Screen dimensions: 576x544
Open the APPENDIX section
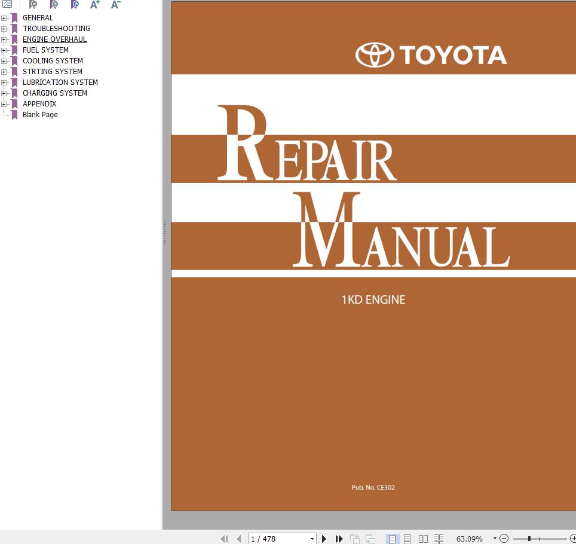39,103
